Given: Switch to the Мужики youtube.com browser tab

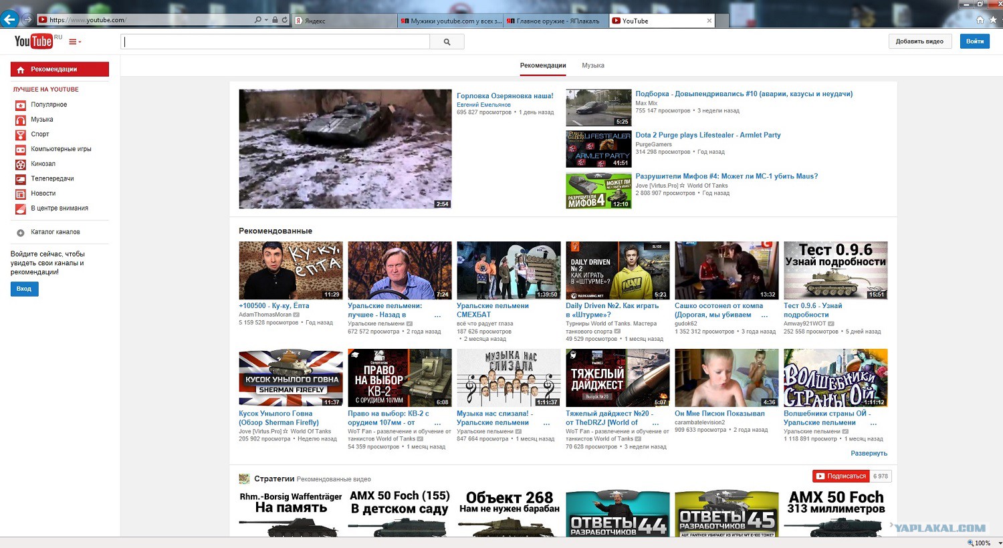Looking at the screenshot, I should pyautogui.click(x=451, y=21).
